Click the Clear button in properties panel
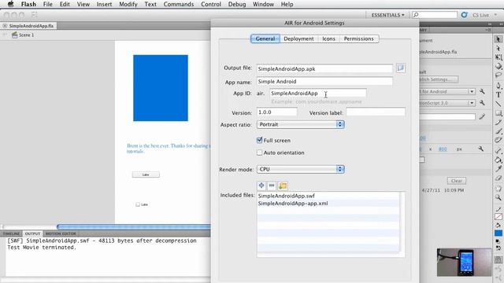504x283 pixels. [457, 181]
